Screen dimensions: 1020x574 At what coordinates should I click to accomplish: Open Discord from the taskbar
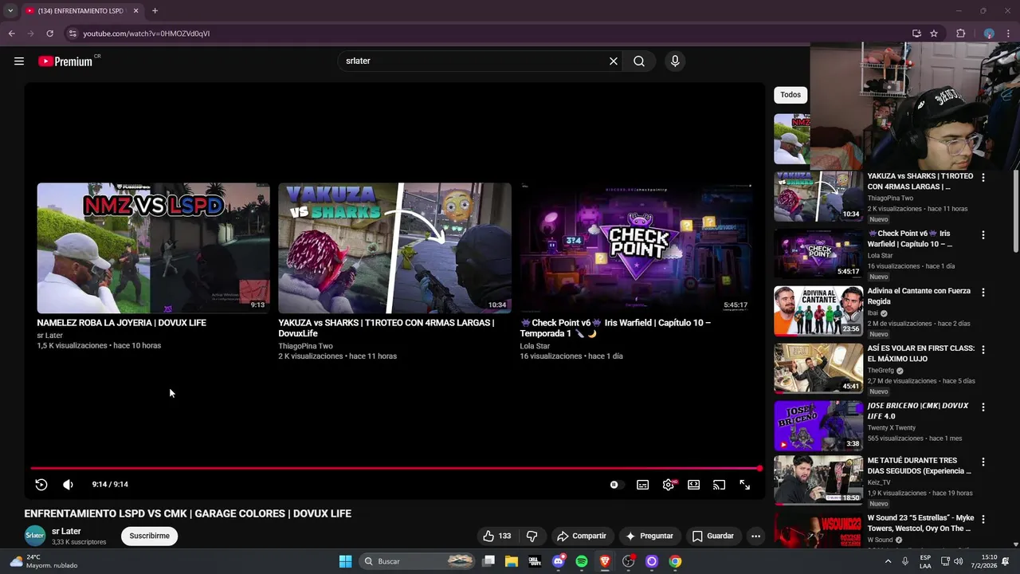point(559,561)
